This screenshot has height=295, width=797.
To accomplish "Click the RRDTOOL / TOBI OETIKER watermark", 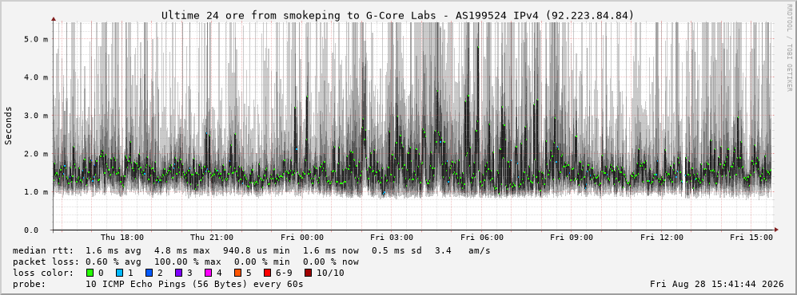I will [789, 48].
